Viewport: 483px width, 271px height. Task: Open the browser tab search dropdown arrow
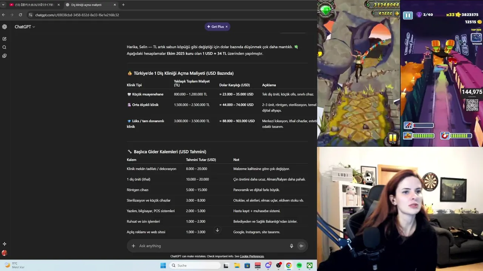coord(3,5)
